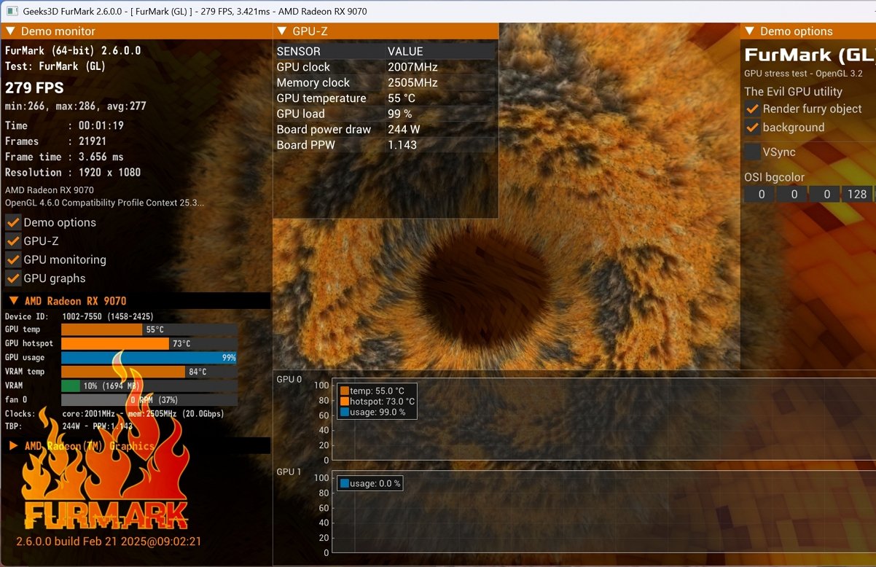Screen dimensions: 876x567
Task: Enable the VSync checkbox
Action: point(752,152)
